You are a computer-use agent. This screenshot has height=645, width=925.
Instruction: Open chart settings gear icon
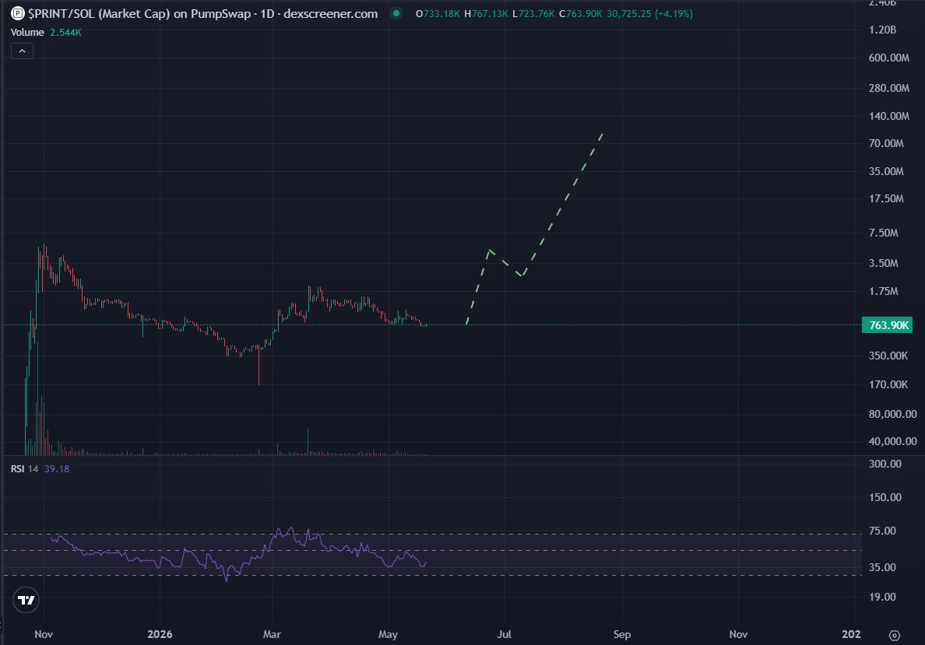(x=895, y=635)
